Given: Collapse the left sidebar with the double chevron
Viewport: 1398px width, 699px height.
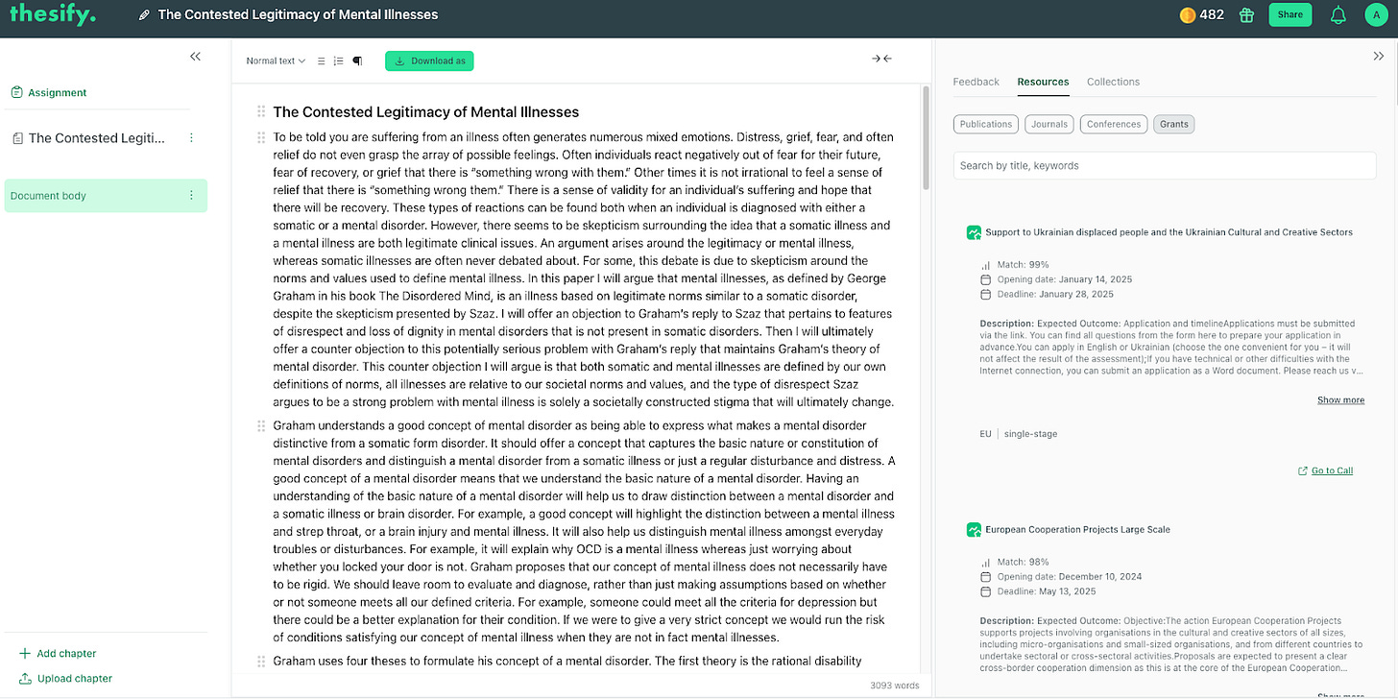Looking at the screenshot, I should tap(195, 57).
